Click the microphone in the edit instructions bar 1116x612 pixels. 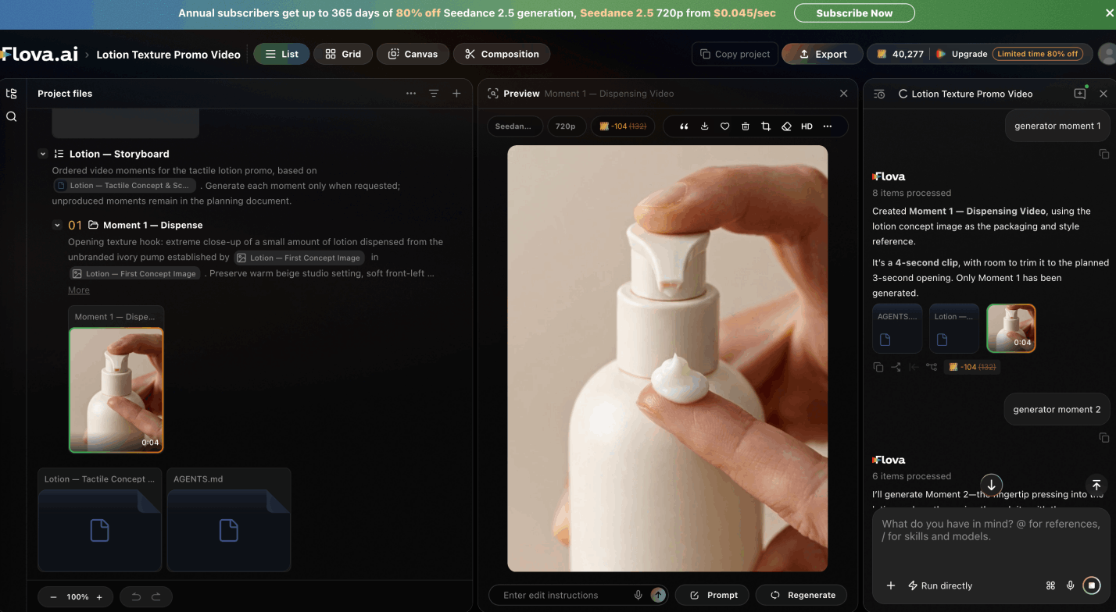pyautogui.click(x=638, y=595)
